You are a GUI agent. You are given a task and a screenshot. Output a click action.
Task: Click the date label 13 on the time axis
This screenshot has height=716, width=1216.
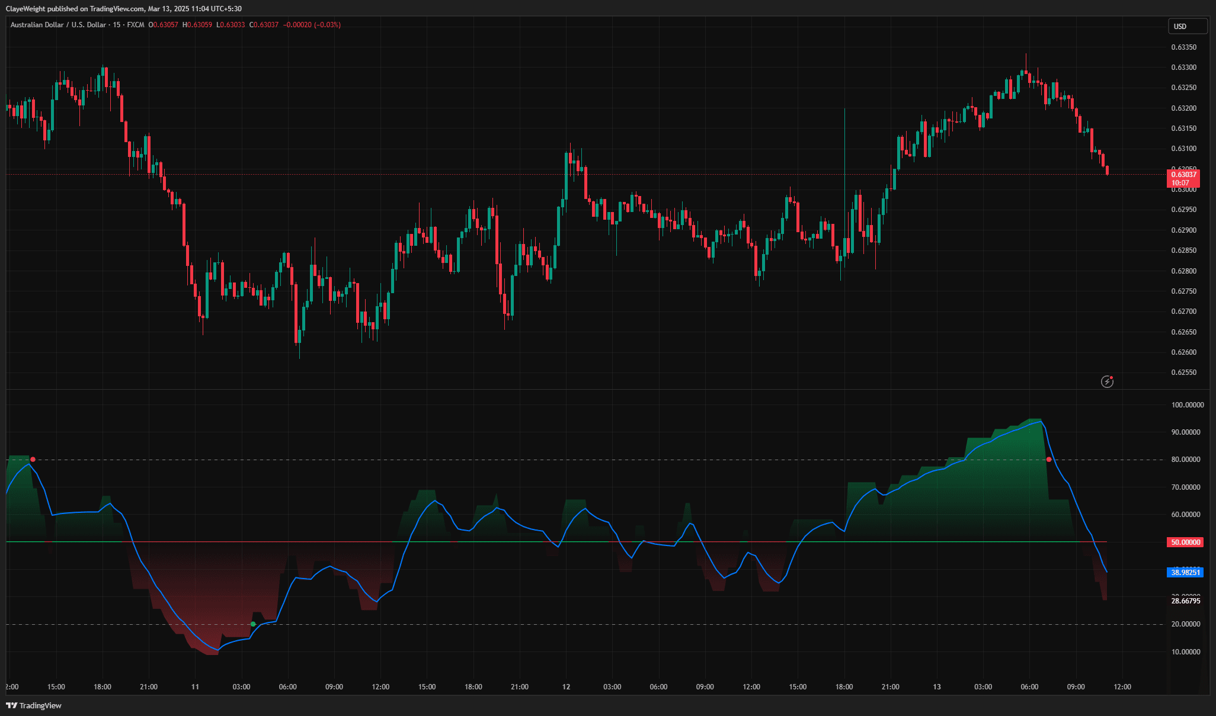click(x=936, y=687)
